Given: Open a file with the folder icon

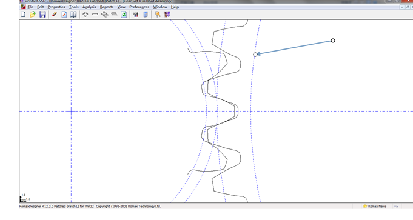Looking at the screenshot, I should pyautogui.click(x=33, y=15).
